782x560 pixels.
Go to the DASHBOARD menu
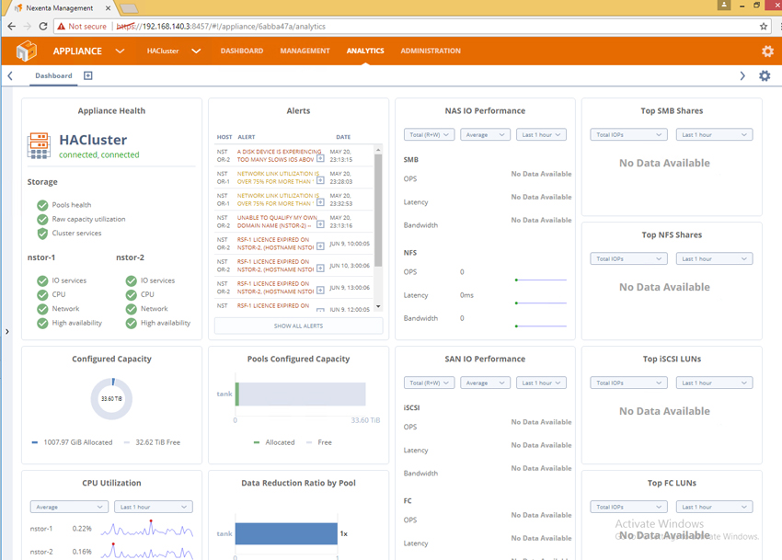[x=242, y=51]
